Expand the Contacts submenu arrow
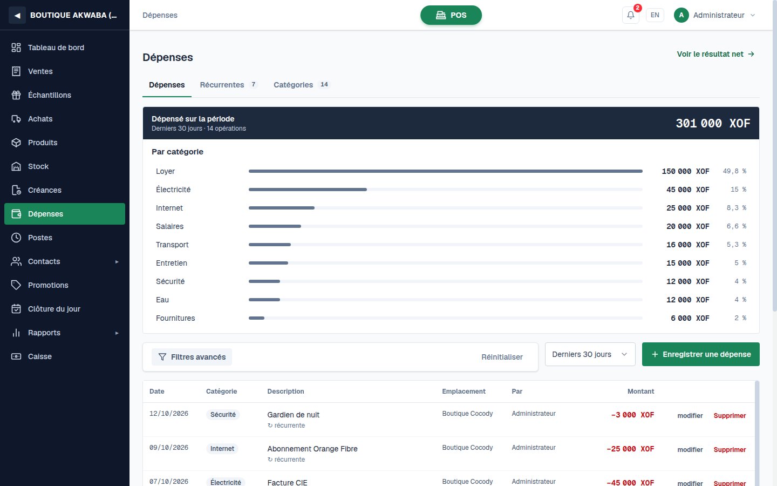 117,262
